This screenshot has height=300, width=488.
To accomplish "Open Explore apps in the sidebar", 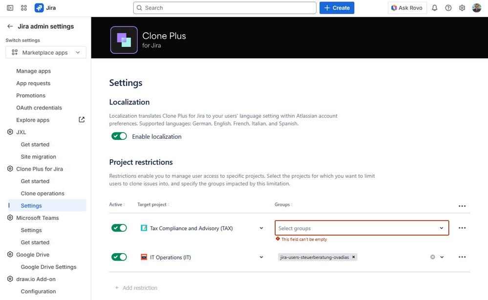I will [33, 120].
